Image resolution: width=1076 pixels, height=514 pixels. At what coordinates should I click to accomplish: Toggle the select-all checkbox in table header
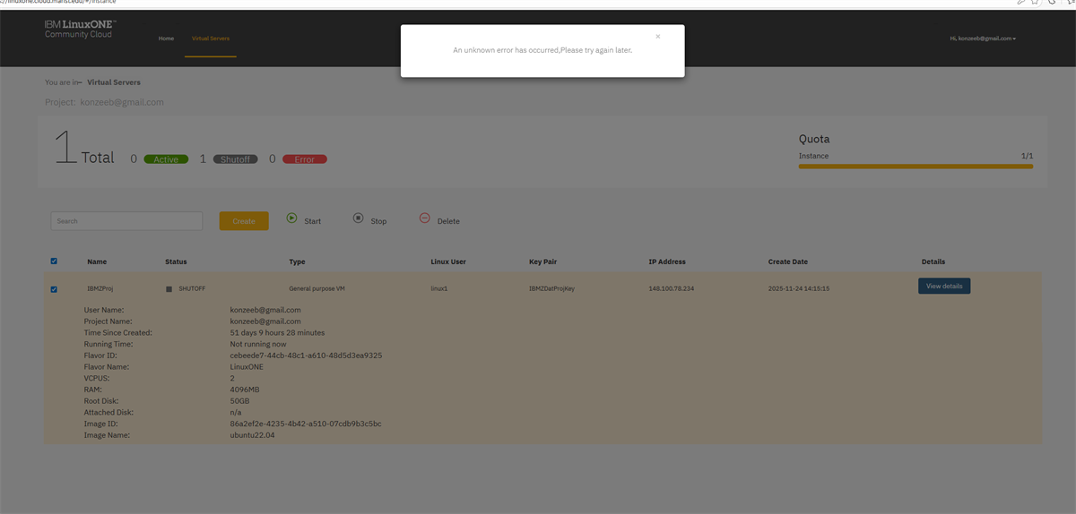click(54, 261)
